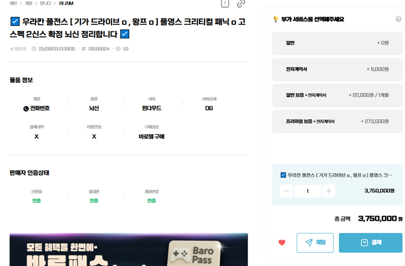Image resolution: width=405 pixels, height=266 pixels.
Task: Open the 계정 breadcrumb link
Action: 28,4
